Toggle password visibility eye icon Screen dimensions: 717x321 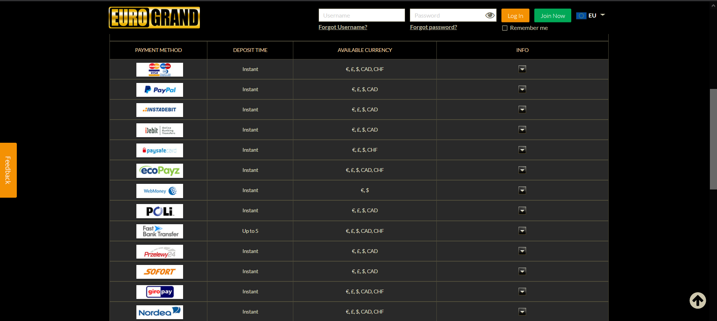point(490,15)
